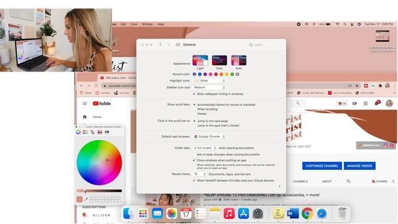The height and width of the screenshot is (224, 398).
Task: Select the Auto appearance thumbnail
Action: (239, 60)
